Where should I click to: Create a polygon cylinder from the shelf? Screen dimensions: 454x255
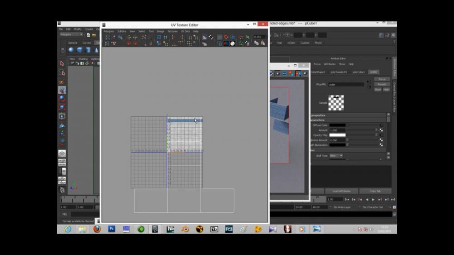[88, 50]
